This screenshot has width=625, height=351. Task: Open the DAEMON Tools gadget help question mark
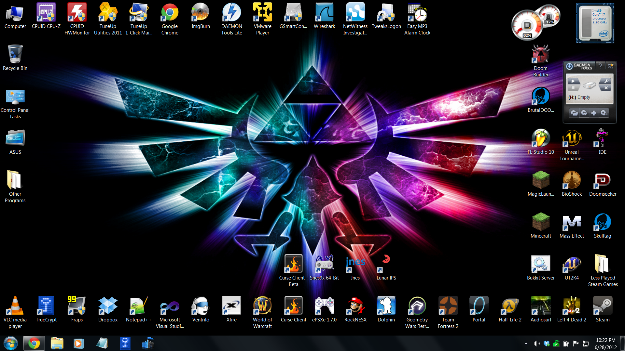[600, 66]
